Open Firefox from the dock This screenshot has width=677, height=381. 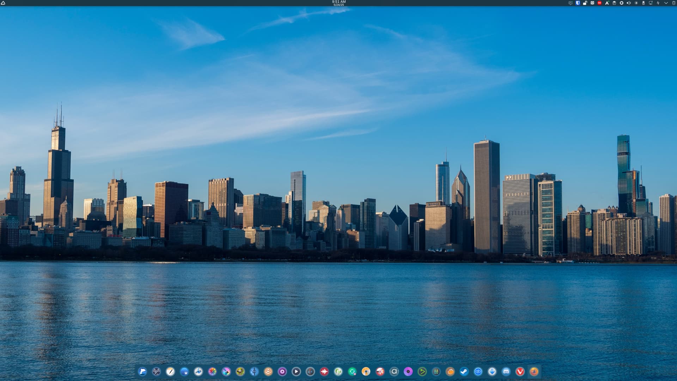[534, 371]
